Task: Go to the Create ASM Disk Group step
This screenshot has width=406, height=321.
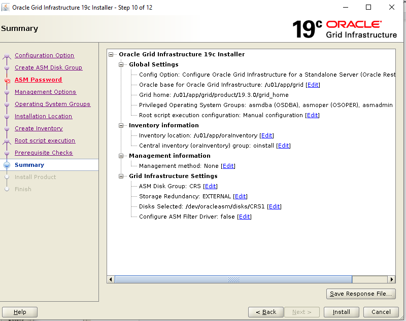Action: (x=48, y=67)
